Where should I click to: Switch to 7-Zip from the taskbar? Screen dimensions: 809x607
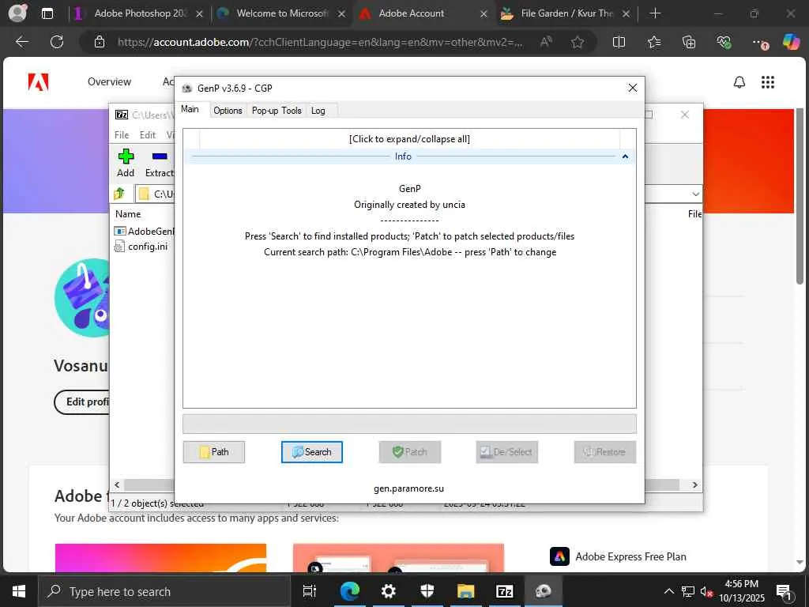point(504,591)
